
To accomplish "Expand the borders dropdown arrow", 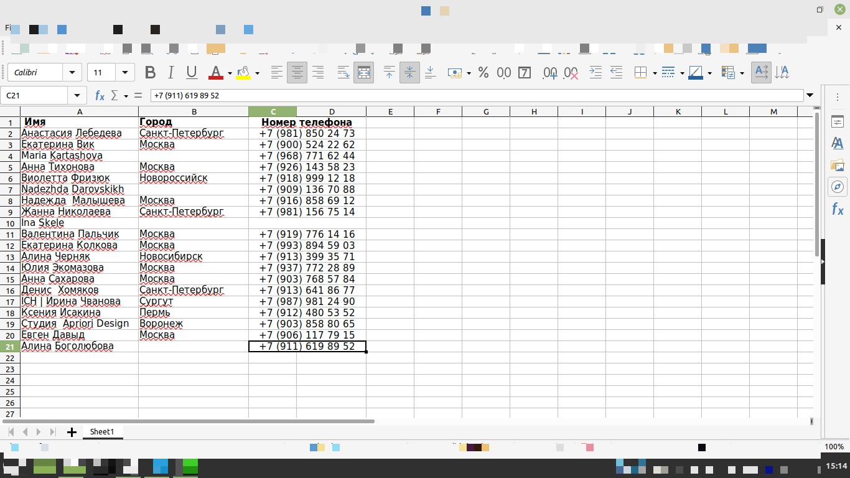I will 655,73.
